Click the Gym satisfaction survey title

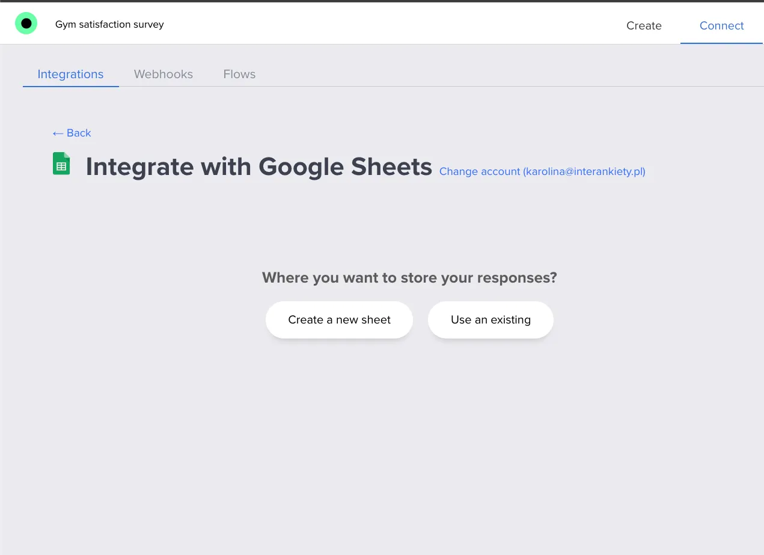pos(109,24)
